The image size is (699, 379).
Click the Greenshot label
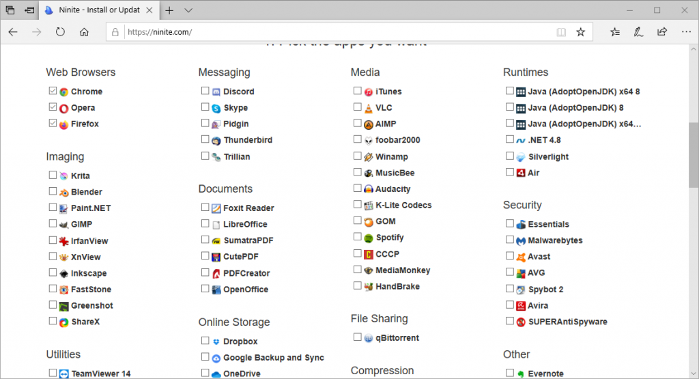pos(92,305)
